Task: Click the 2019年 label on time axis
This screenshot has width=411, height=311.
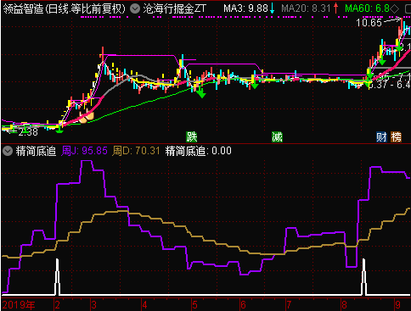Action: (x=19, y=305)
